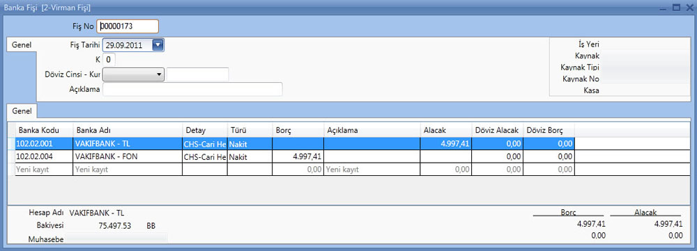The image size is (697, 251).
Task: Select the upper Genel tab
Action: pyautogui.click(x=22, y=44)
